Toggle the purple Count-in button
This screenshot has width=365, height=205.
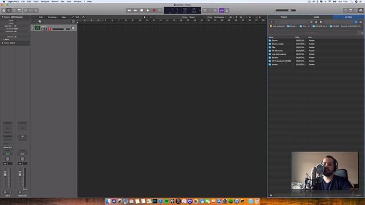pos(221,10)
